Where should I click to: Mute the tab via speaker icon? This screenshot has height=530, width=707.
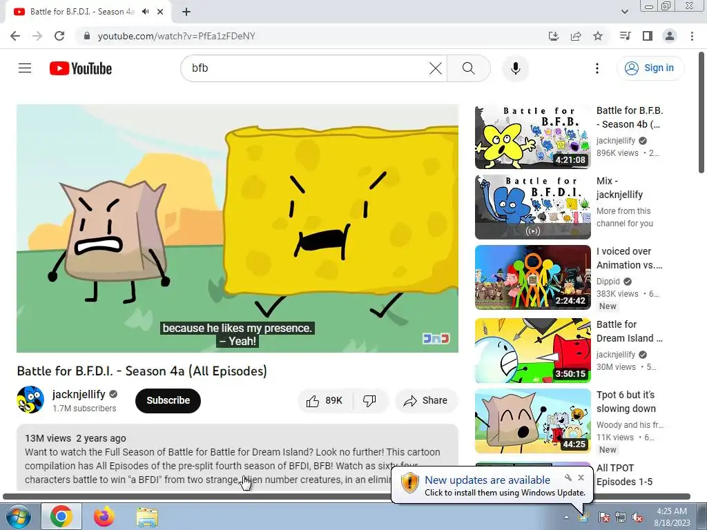click(145, 12)
